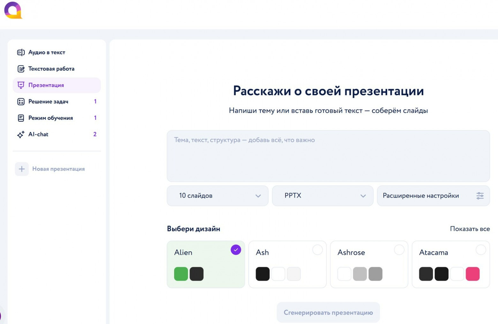This screenshot has width=498, height=324.
Task: Click the badge 1 beside Решение задач
Action: (95, 102)
